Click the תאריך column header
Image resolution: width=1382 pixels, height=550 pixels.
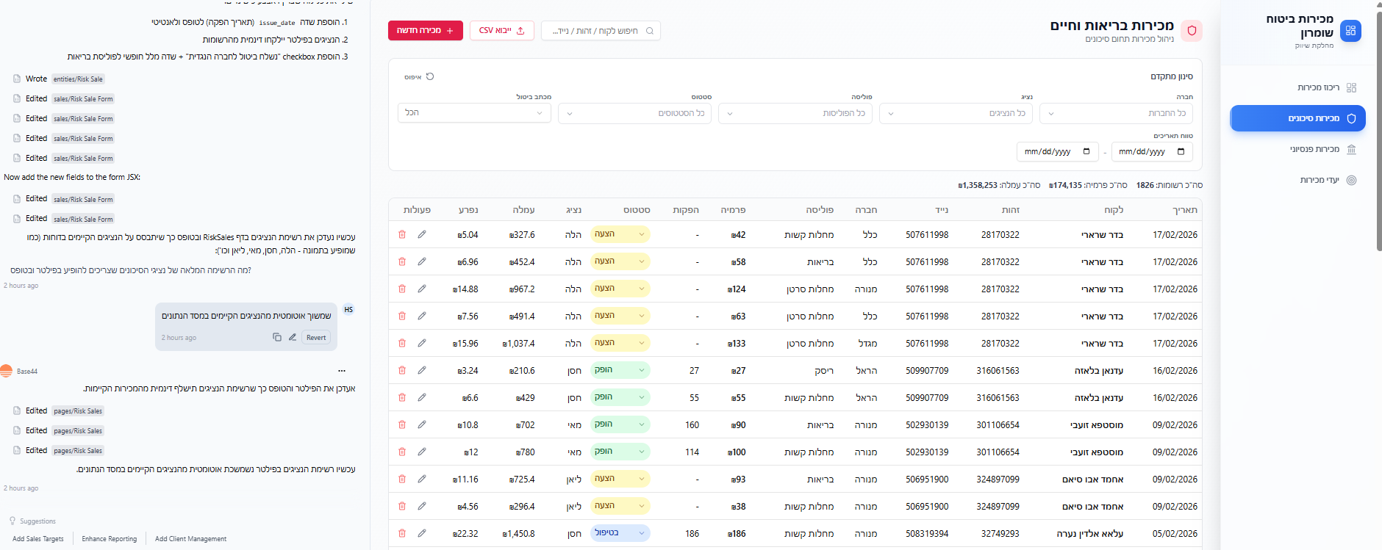[x=1185, y=210]
